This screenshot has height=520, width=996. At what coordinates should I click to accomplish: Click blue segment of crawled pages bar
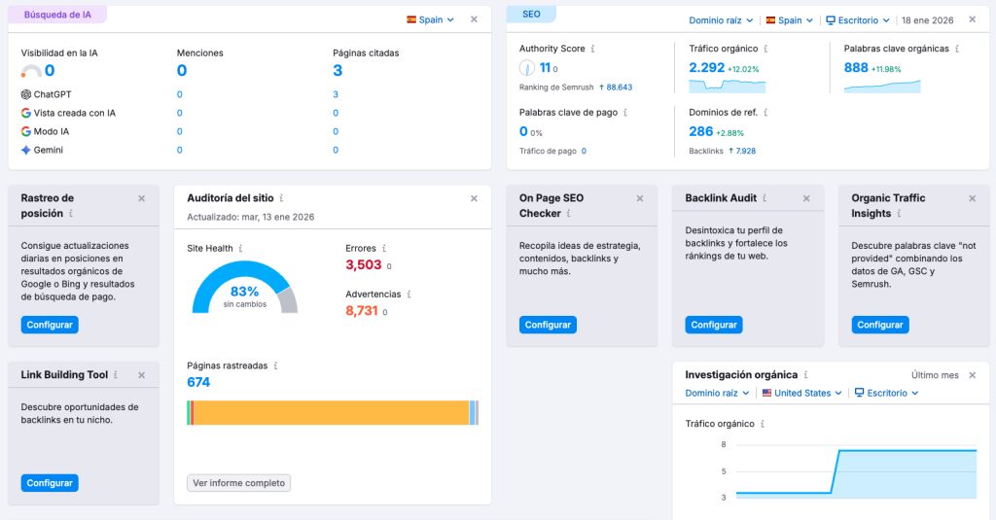472,413
